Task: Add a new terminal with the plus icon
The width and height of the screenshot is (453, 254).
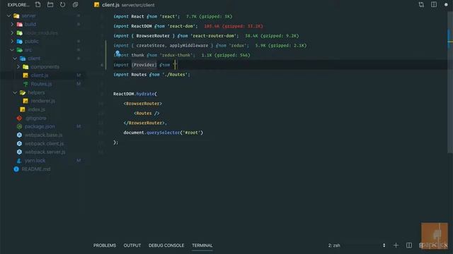Action: pos(396,246)
